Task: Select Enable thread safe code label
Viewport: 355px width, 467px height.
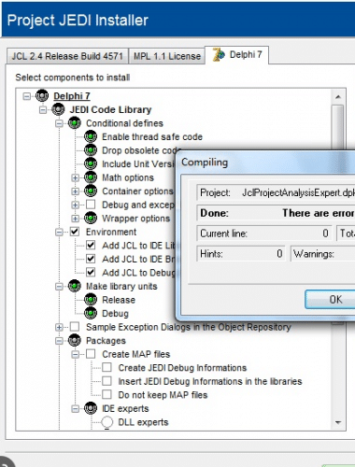Action: point(152,136)
